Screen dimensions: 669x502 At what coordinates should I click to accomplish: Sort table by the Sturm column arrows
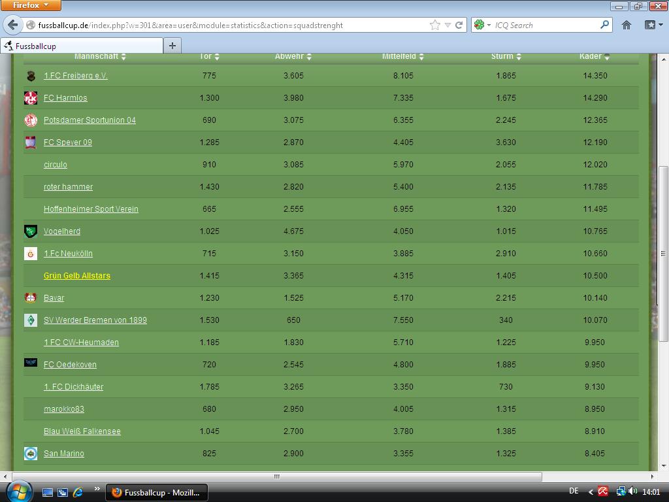(519, 57)
